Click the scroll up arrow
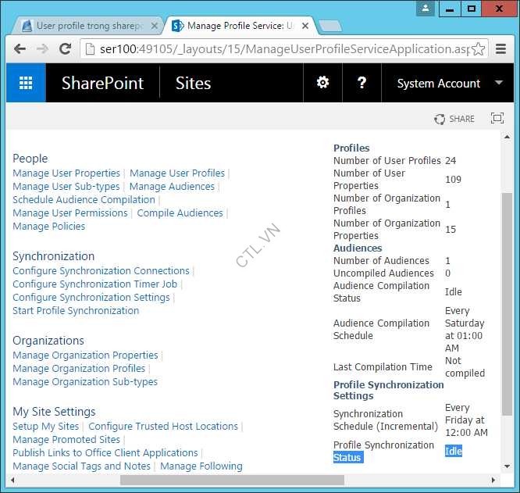Screen dimensions: 520x493 [x=507, y=137]
